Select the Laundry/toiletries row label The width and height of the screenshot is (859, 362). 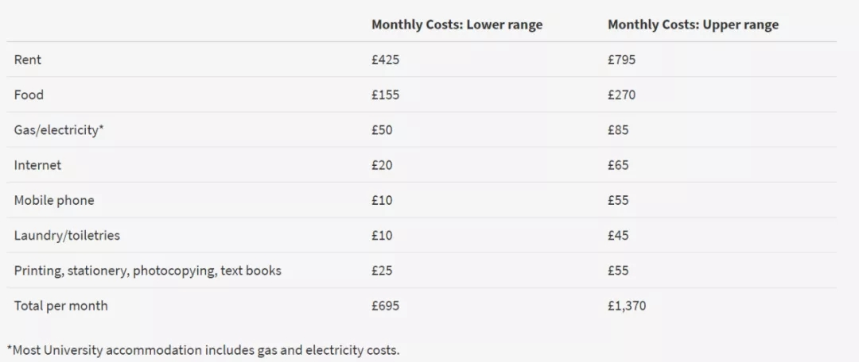tap(67, 235)
